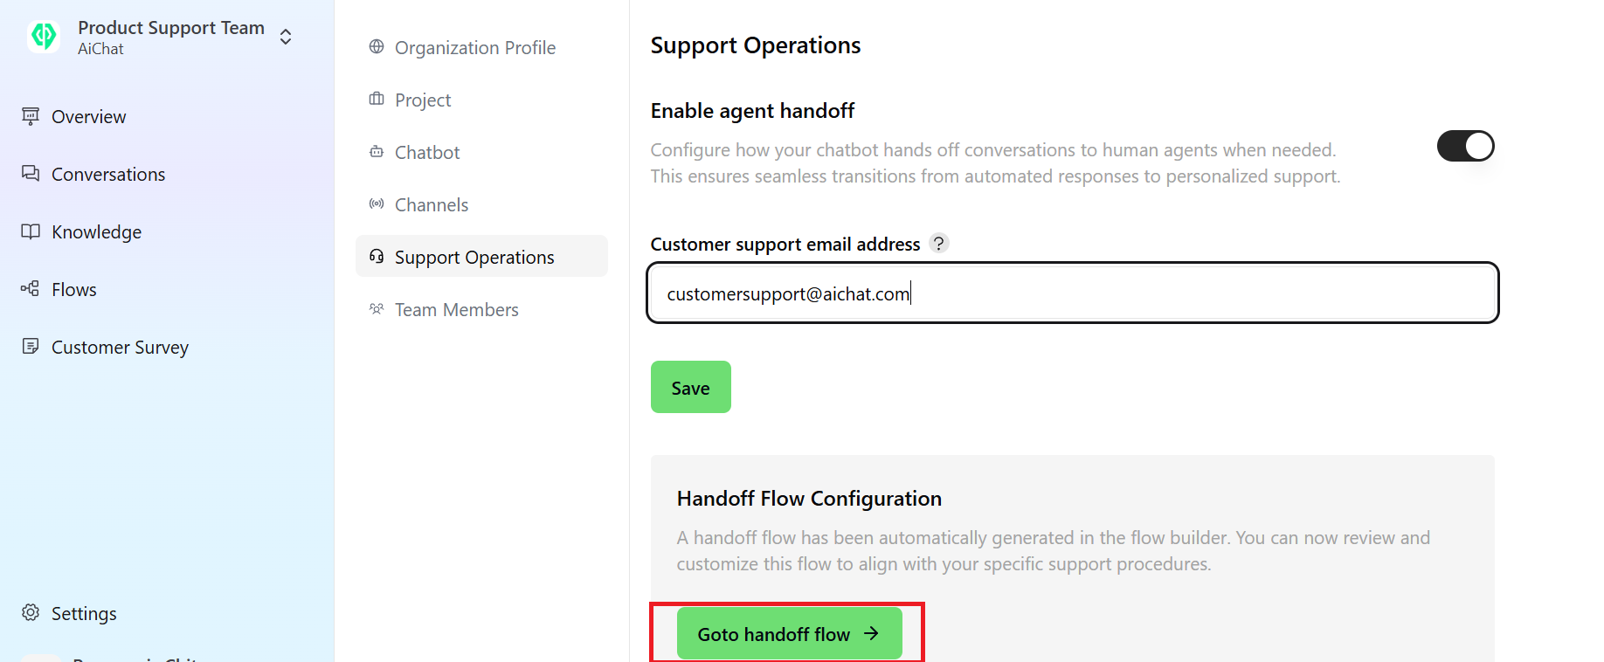
Task: Click the Settings gear icon
Action: [x=30, y=612]
